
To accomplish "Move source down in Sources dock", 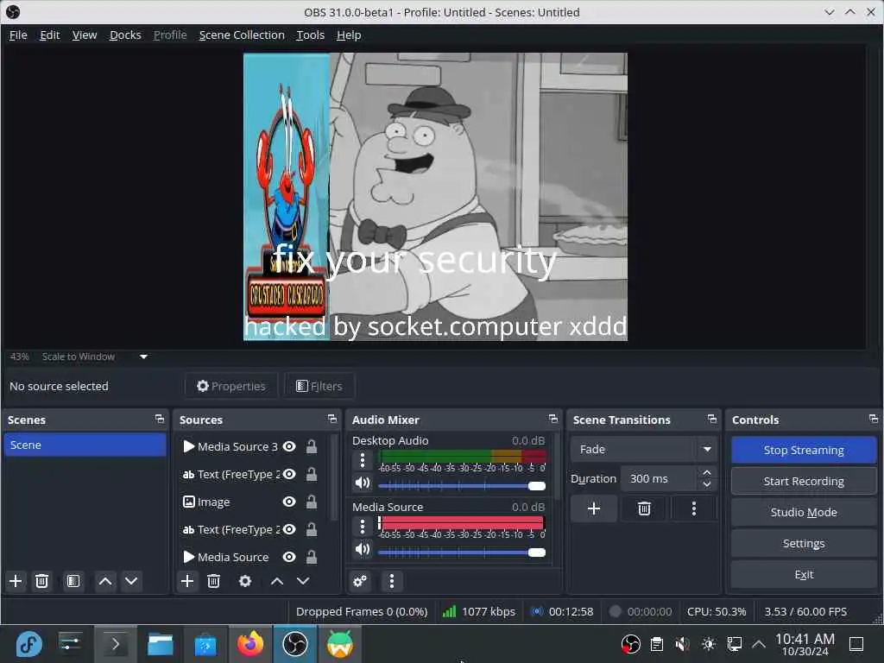I will [303, 581].
